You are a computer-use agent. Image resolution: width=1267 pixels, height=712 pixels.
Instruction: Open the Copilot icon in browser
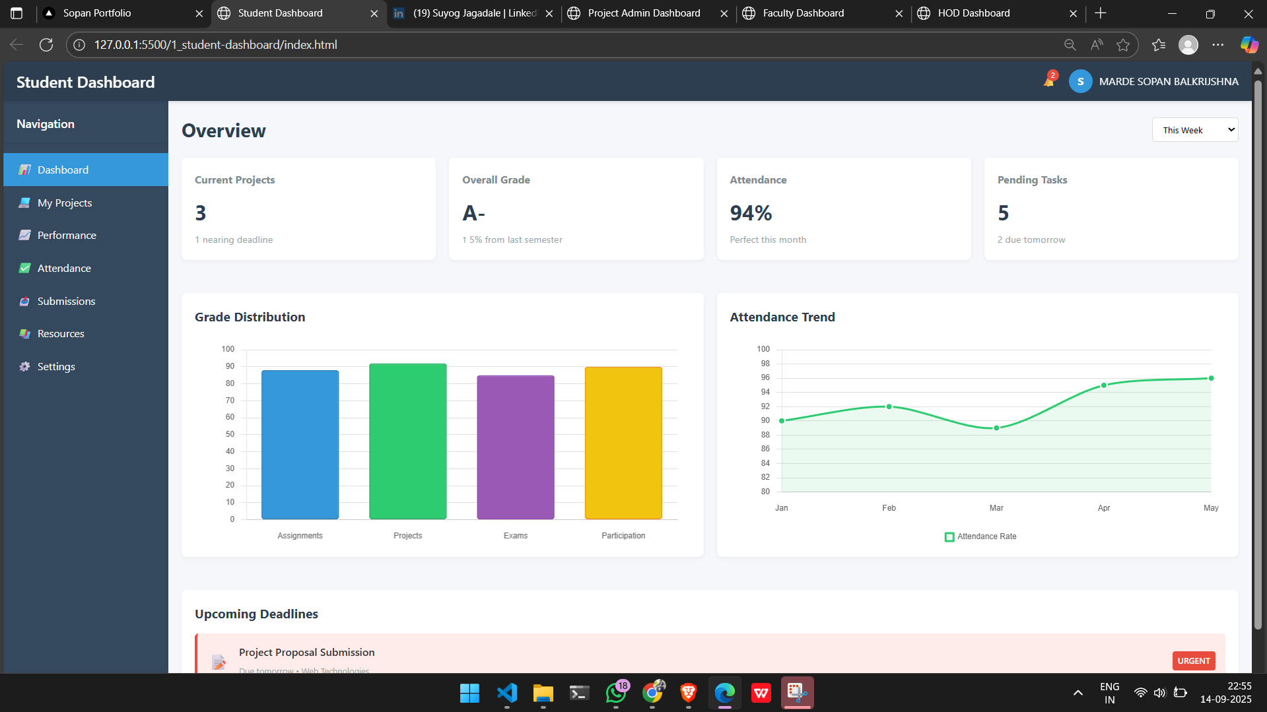[1249, 45]
